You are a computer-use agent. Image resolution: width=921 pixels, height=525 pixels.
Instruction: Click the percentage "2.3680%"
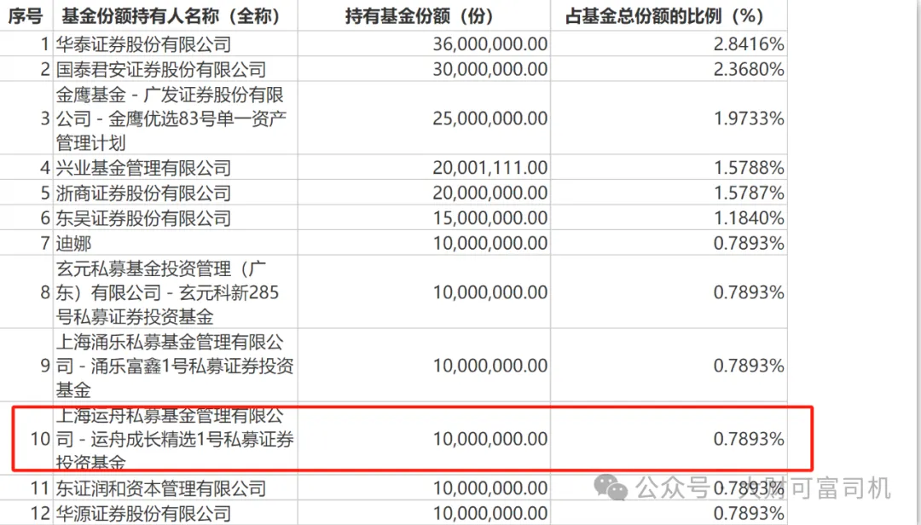tap(749, 69)
